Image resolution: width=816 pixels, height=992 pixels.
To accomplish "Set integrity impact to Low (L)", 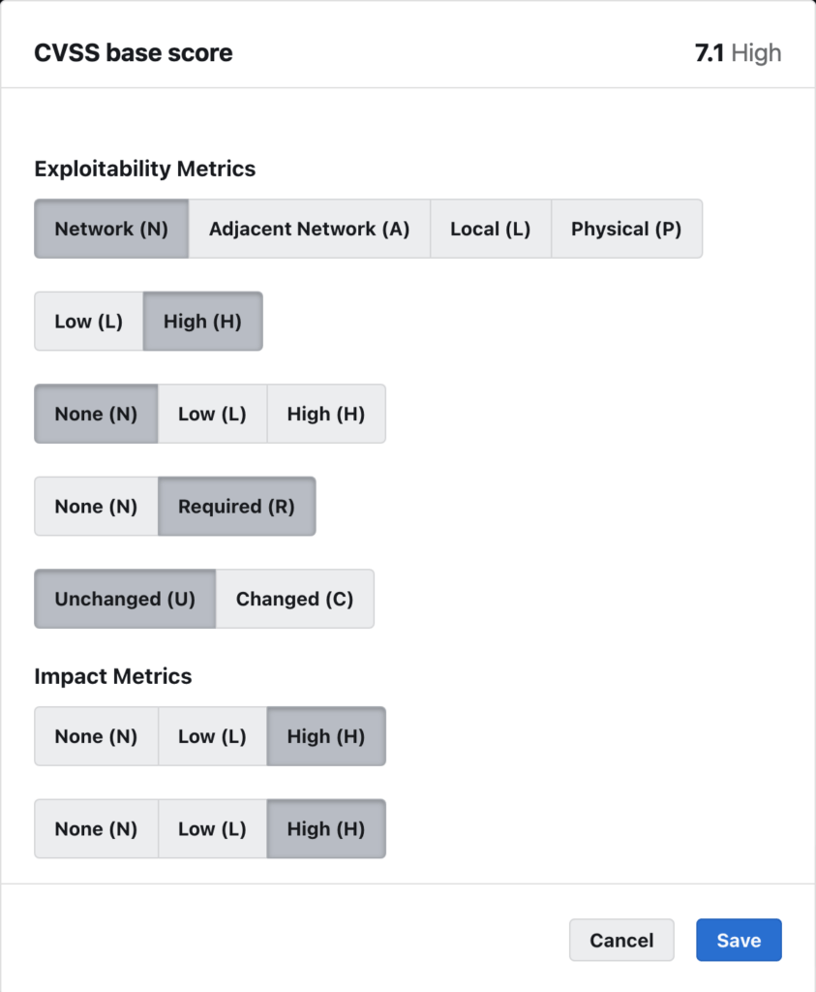I will point(212,828).
